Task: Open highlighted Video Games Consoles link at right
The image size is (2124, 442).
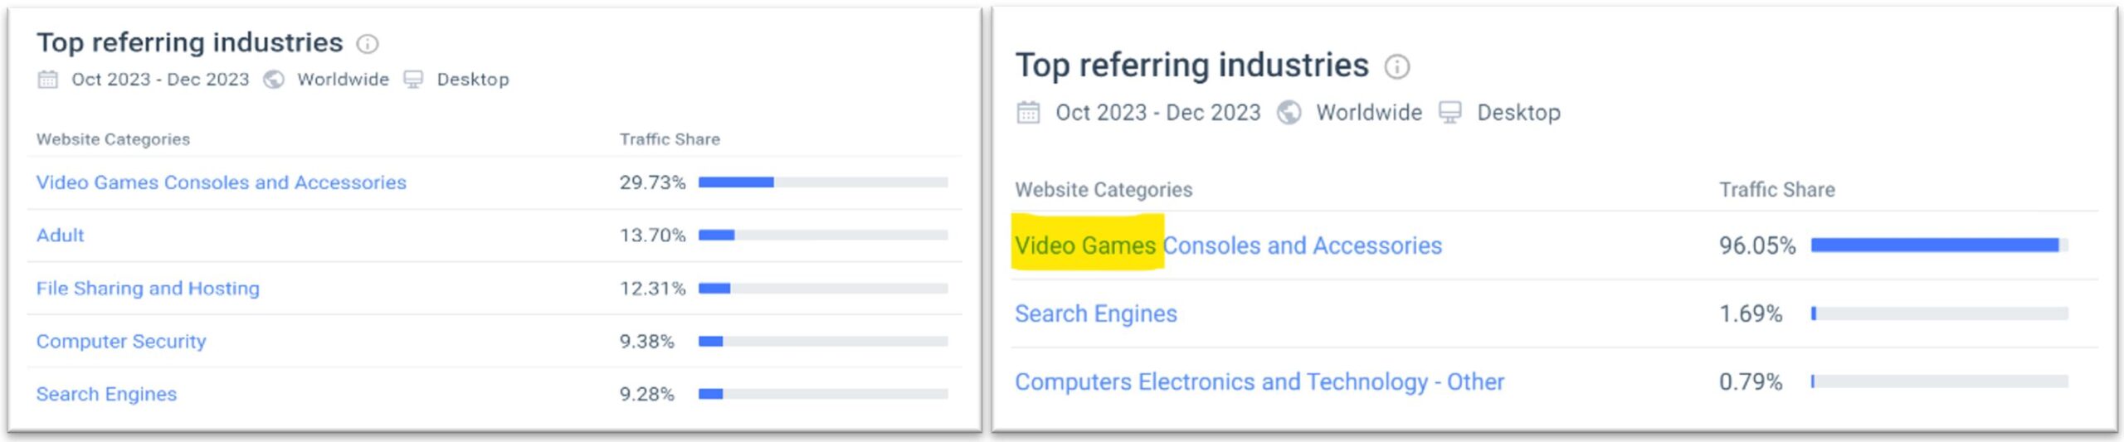Action: pyautogui.click(x=1228, y=245)
